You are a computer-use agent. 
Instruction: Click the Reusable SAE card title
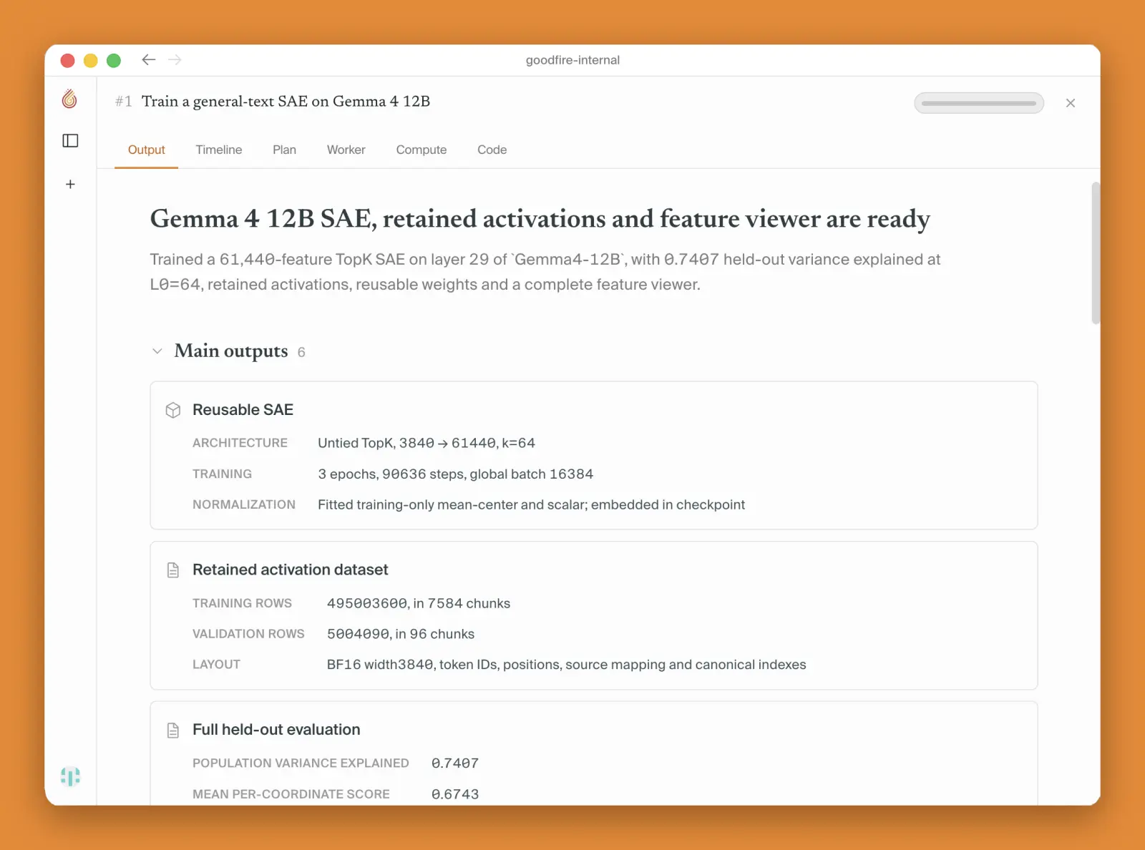click(x=243, y=410)
